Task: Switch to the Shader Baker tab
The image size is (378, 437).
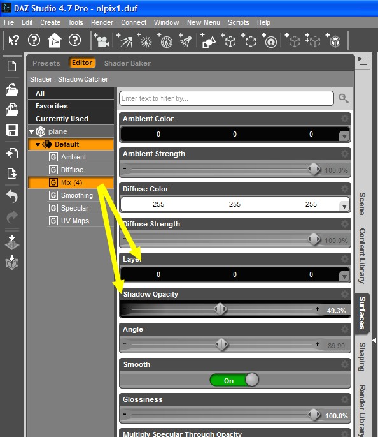Action: (x=127, y=63)
